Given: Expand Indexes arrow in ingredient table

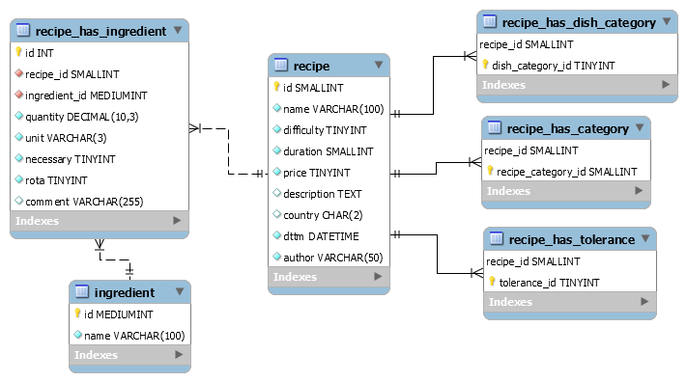Looking at the screenshot, I should point(179,354).
